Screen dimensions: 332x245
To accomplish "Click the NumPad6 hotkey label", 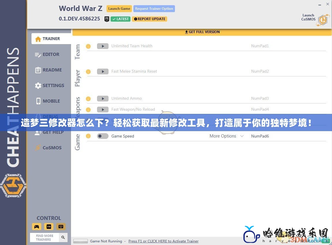I will pyautogui.click(x=260, y=136).
